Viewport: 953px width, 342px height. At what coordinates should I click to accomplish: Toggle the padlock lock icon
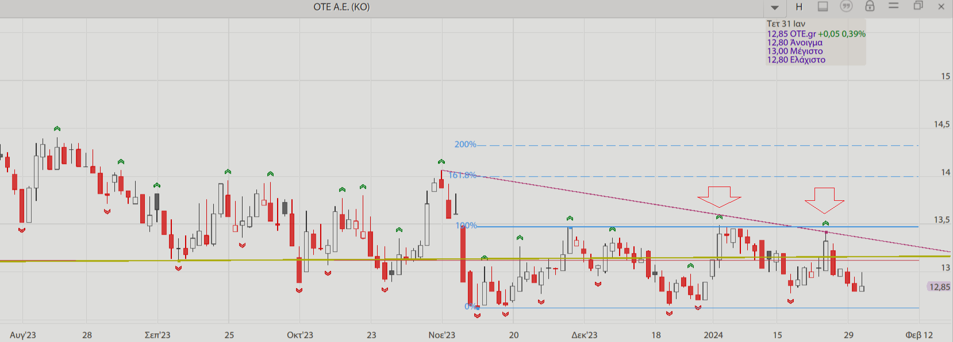tap(870, 6)
